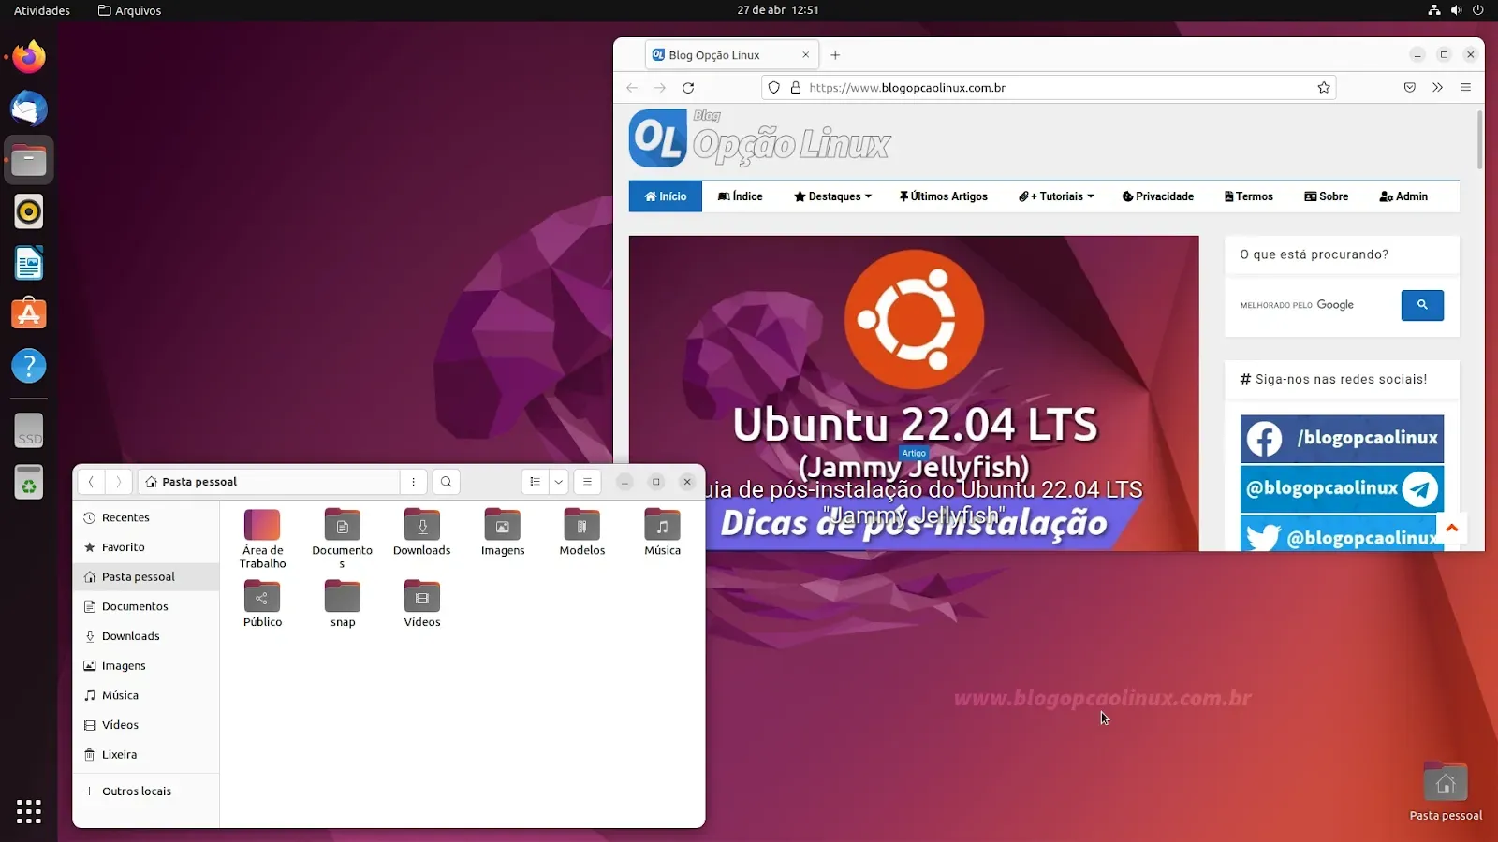Open Público folder icon
The height and width of the screenshot is (842, 1498).
(262, 603)
